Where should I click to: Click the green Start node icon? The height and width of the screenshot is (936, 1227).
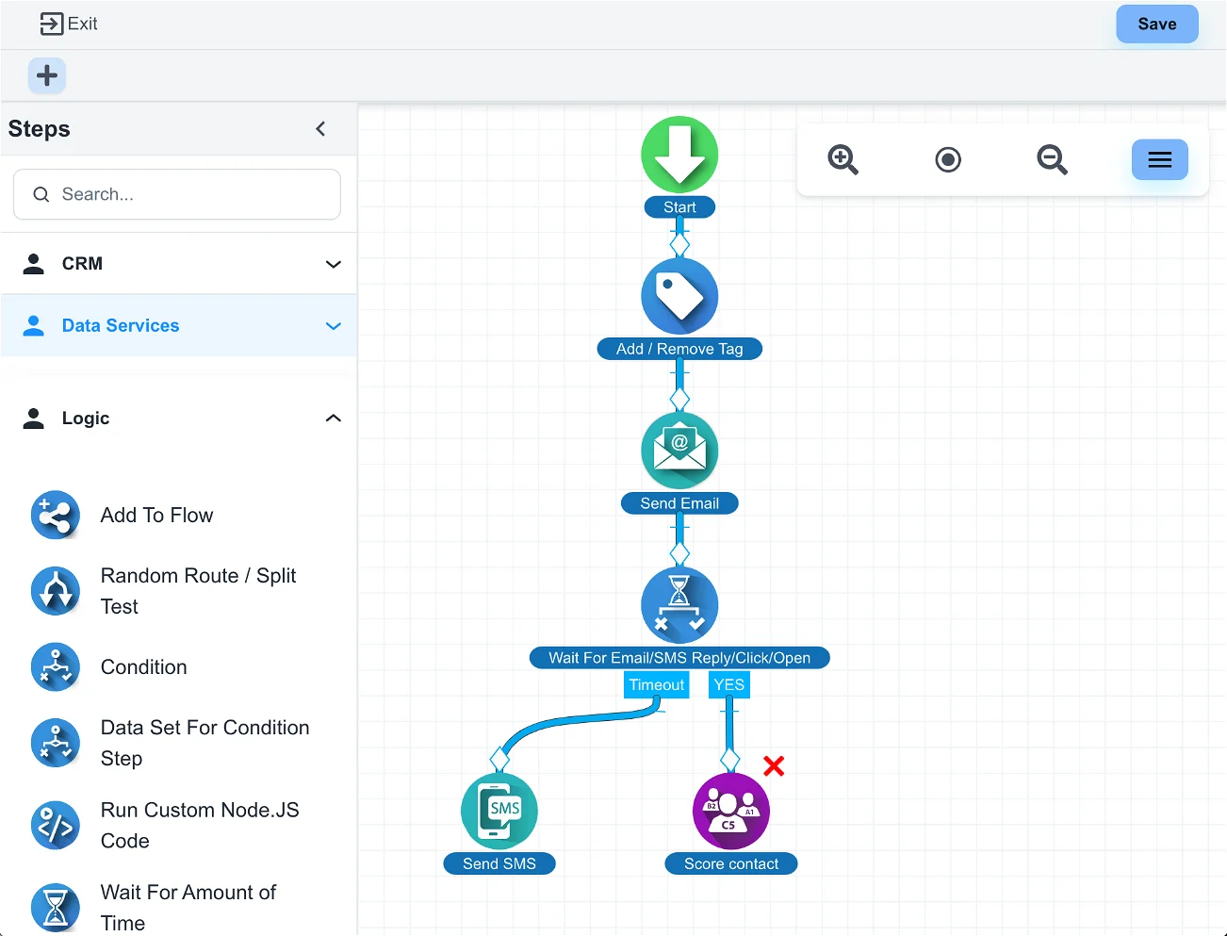click(x=679, y=155)
